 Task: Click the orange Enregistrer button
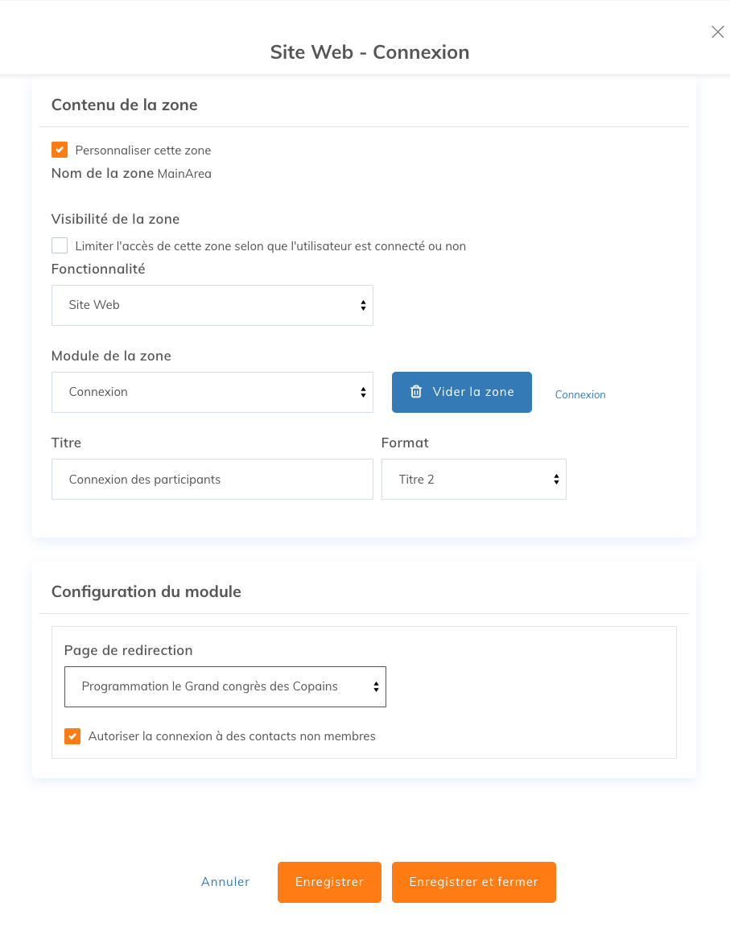(329, 882)
